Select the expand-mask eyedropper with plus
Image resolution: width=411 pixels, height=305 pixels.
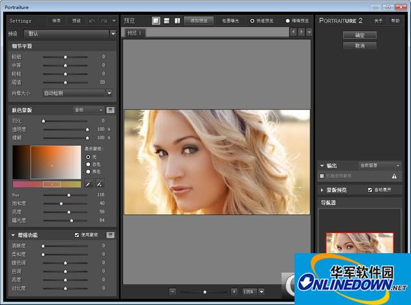coord(100,184)
